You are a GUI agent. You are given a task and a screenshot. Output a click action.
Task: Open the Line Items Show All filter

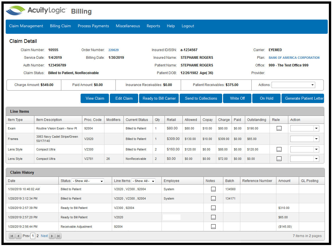click(x=143, y=181)
